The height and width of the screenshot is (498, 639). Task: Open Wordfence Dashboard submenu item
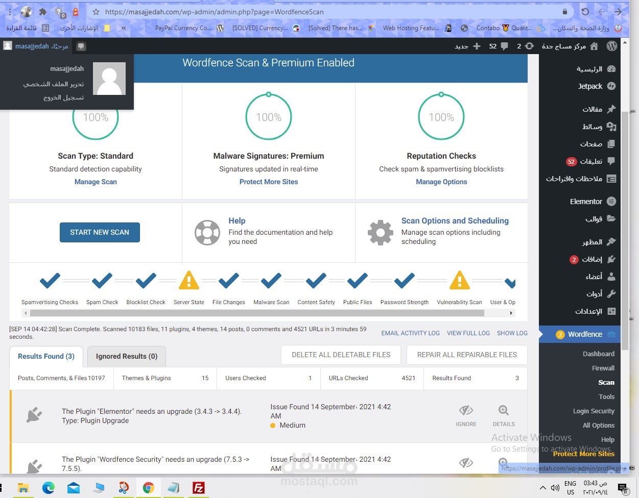pos(598,354)
